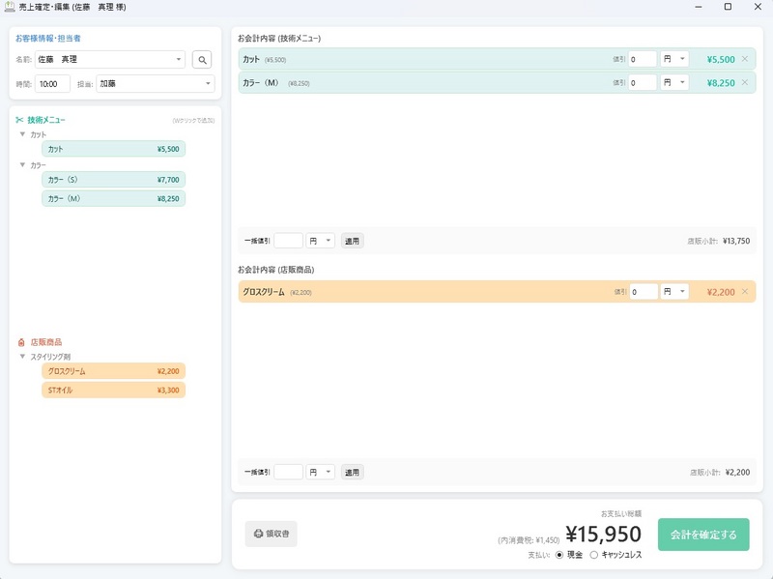
Task: Click the customer search magnifier icon
Action: click(x=202, y=60)
